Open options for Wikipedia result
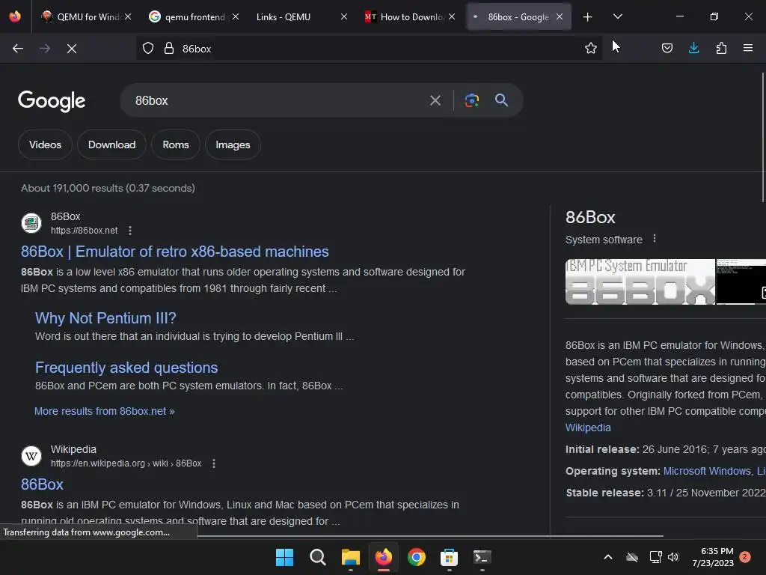The width and height of the screenshot is (766, 575). click(213, 463)
